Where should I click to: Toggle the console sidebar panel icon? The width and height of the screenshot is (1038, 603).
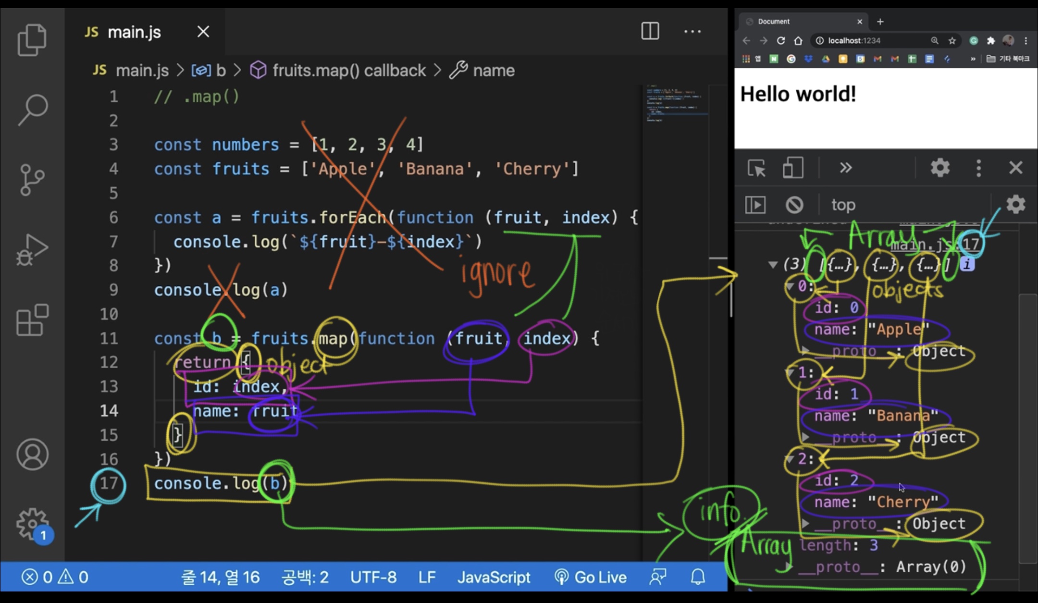pyautogui.click(x=755, y=205)
